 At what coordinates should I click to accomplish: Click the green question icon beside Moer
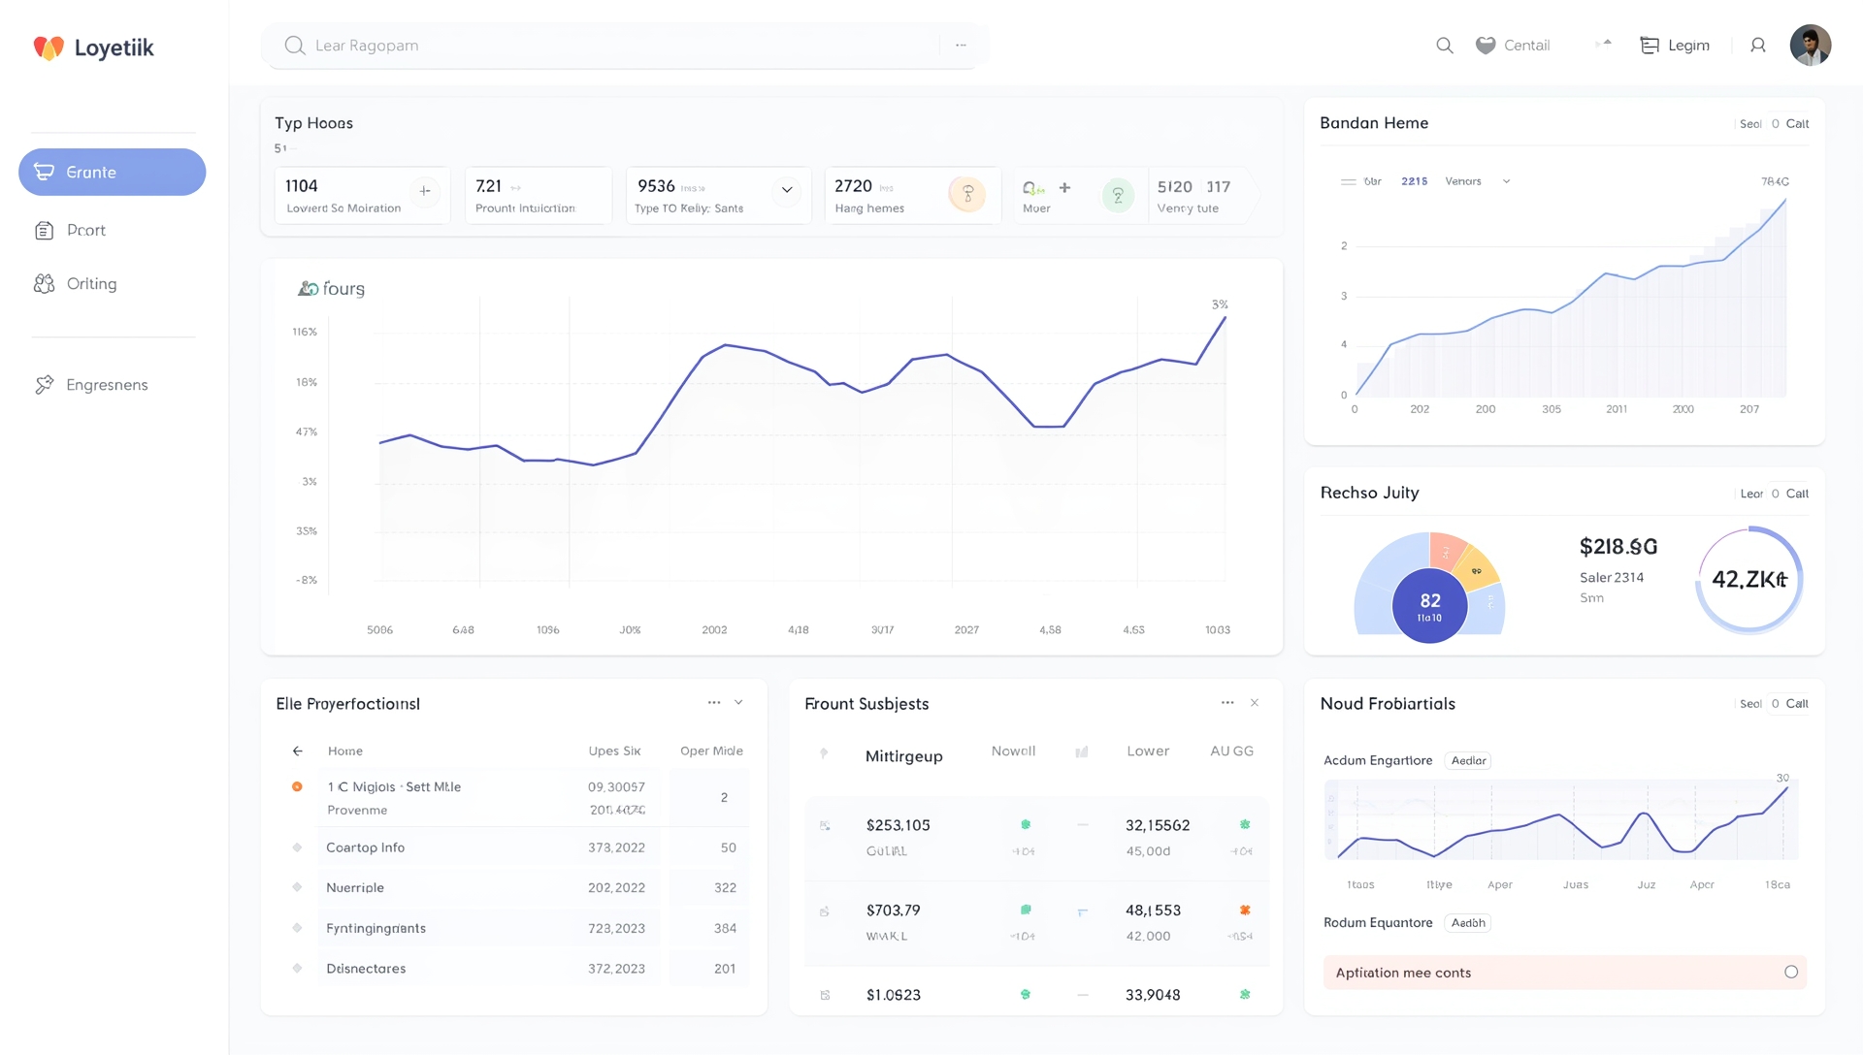tap(1118, 196)
